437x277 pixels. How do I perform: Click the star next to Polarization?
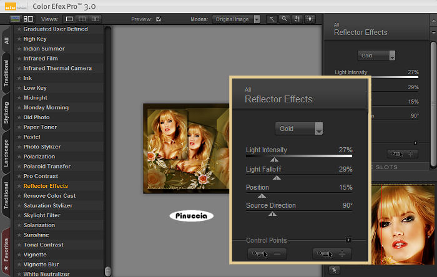pos(19,157)
